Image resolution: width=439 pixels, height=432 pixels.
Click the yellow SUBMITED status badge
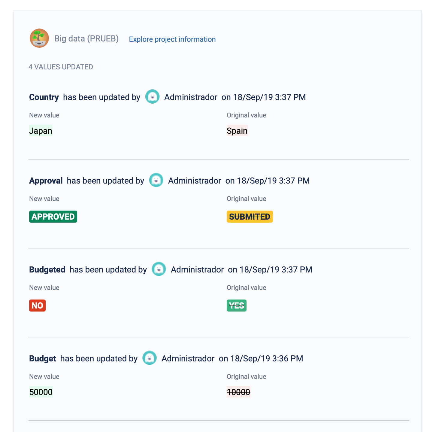(250, 217)
